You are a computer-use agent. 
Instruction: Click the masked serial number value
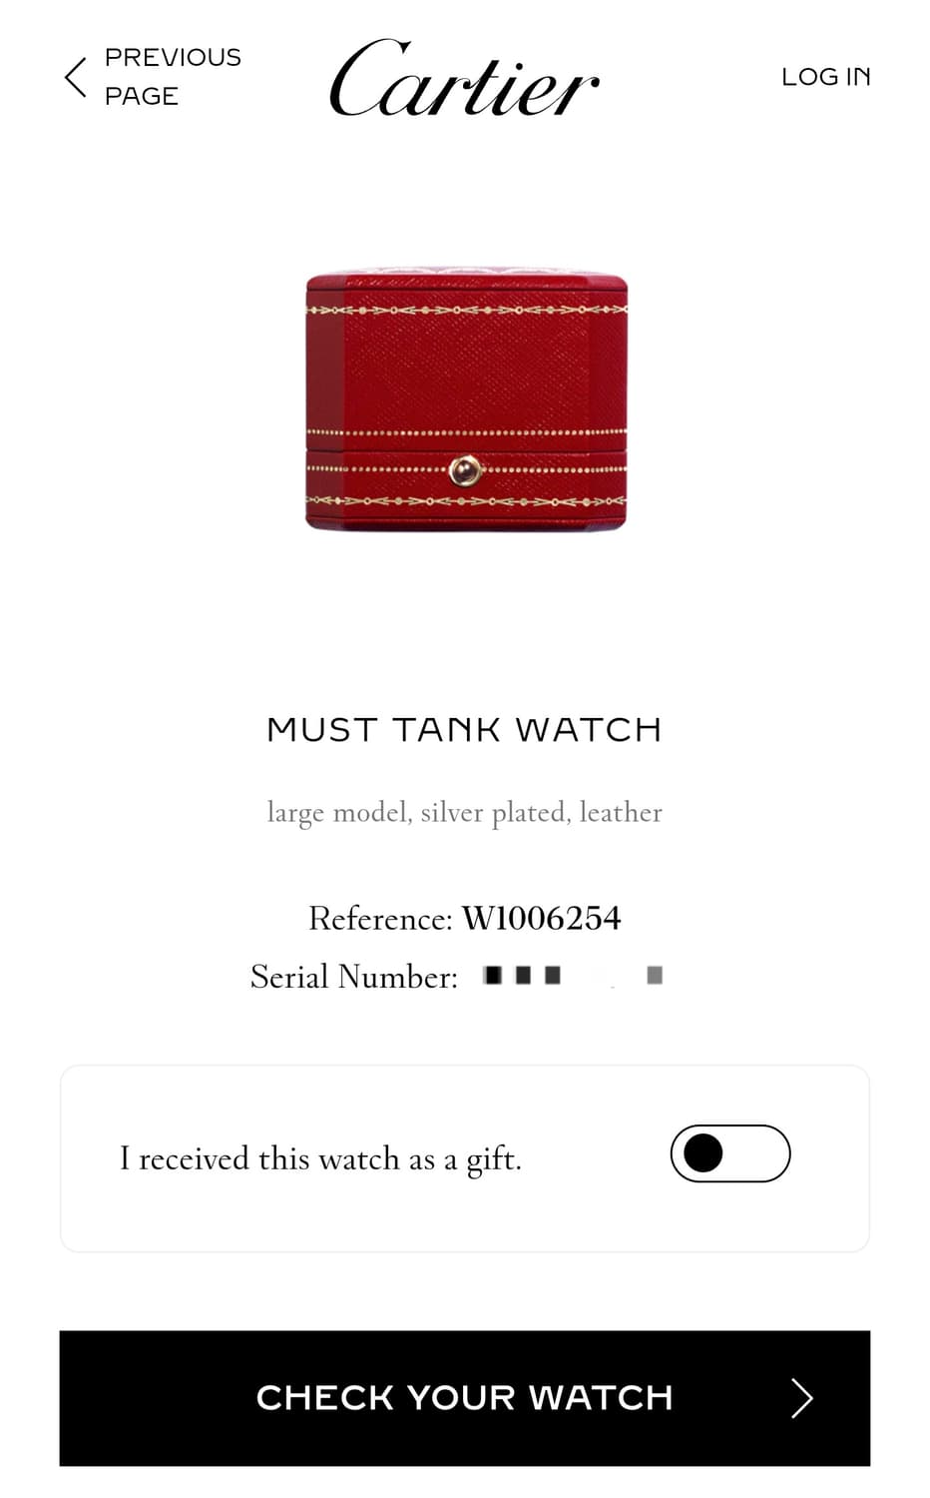point(573,975)
